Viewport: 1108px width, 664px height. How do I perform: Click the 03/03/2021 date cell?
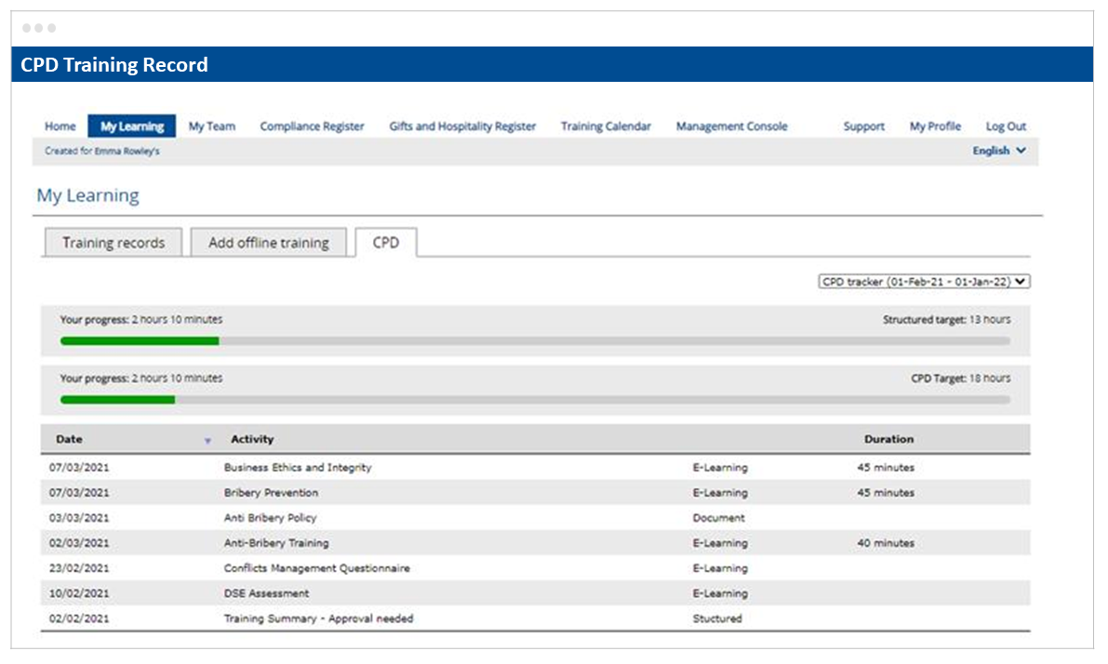(79, 518)
